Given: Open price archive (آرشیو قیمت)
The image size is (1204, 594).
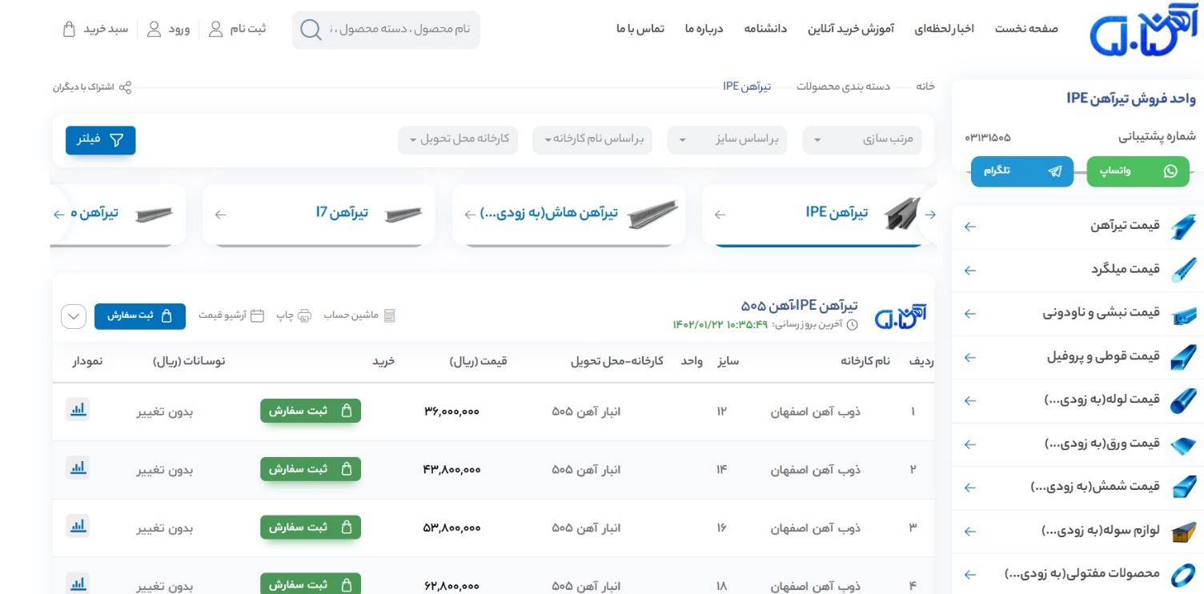Looking at the screenshot, I should pos(231,315).
